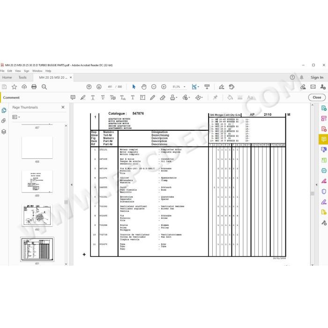Click the share with others person icon
The width and height of the screenshot is (328, 328).
click(323, 87)
